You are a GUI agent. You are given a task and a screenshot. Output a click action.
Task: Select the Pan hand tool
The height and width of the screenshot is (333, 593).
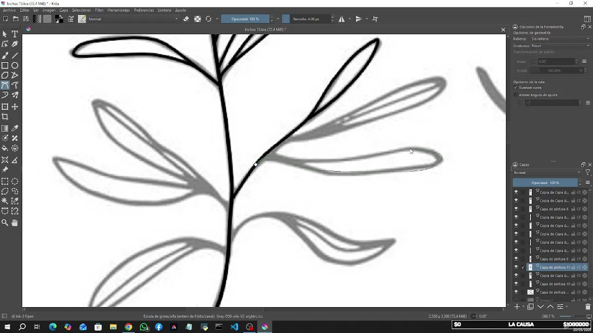15,222
